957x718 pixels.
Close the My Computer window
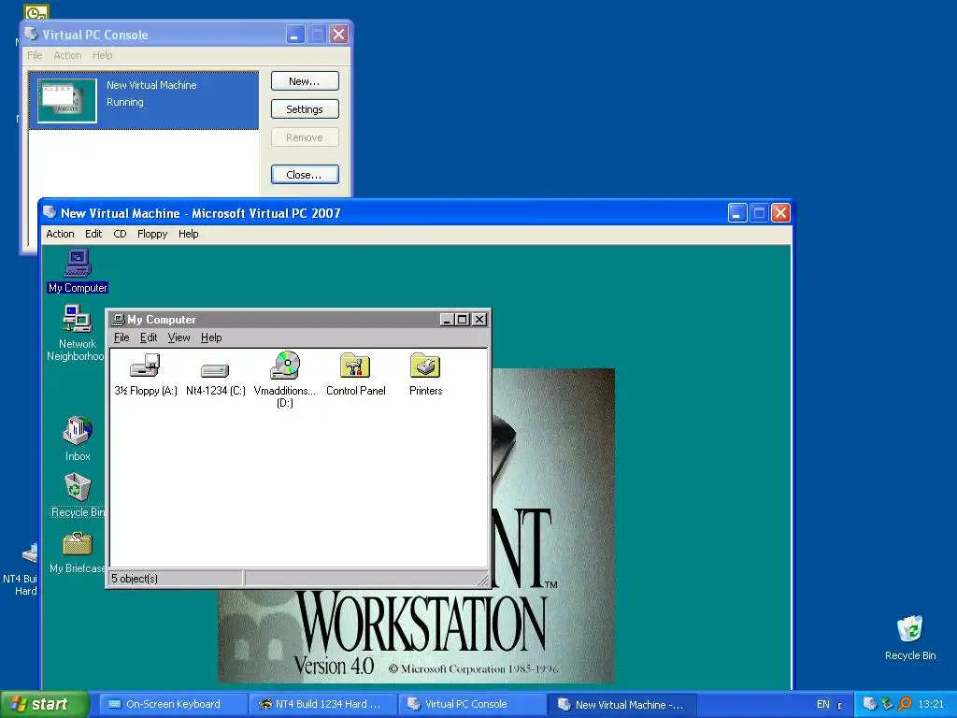479,320
